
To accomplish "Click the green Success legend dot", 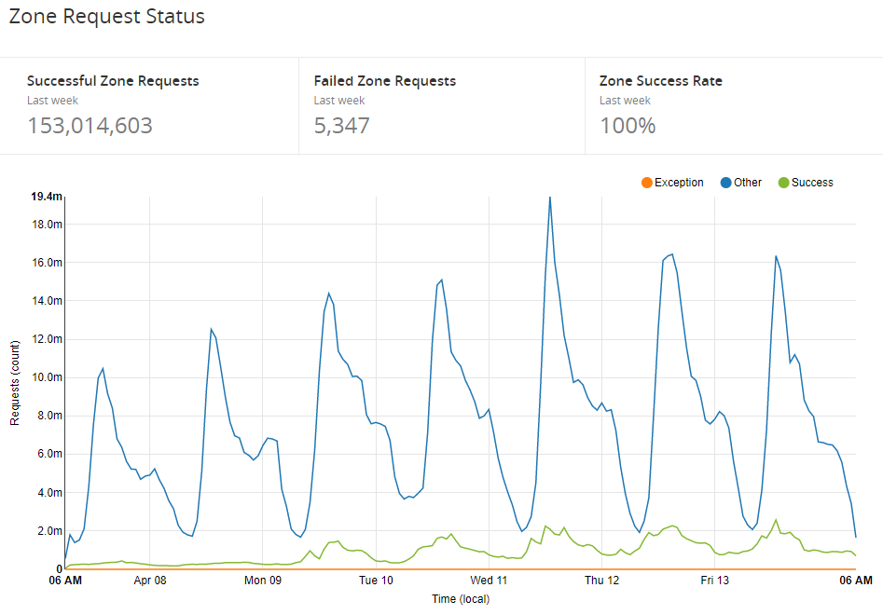I will pyautogui.click(x=783, y=183).
